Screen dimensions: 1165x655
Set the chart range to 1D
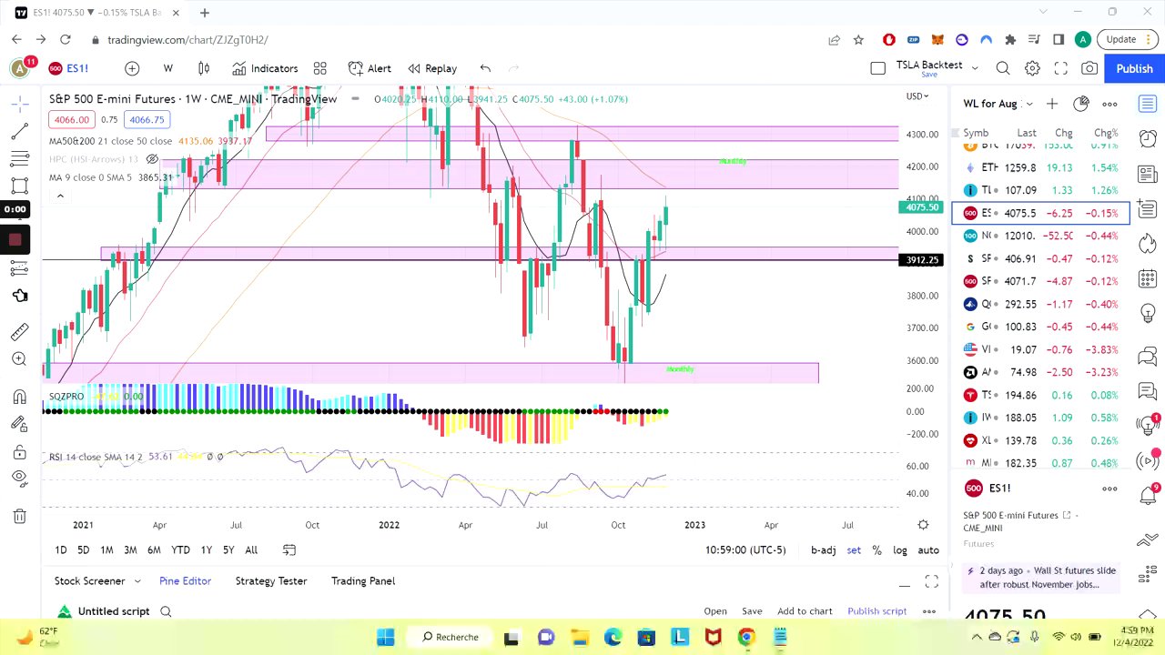60,549
